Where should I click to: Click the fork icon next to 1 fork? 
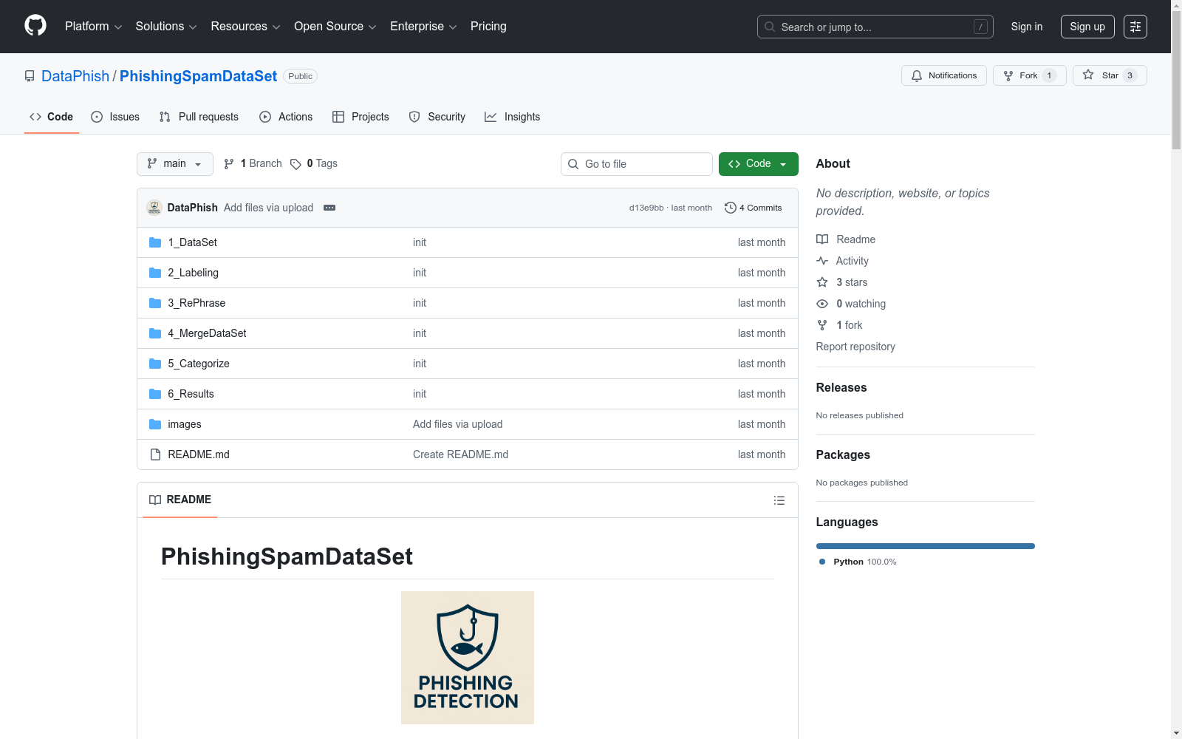(822, 325)
